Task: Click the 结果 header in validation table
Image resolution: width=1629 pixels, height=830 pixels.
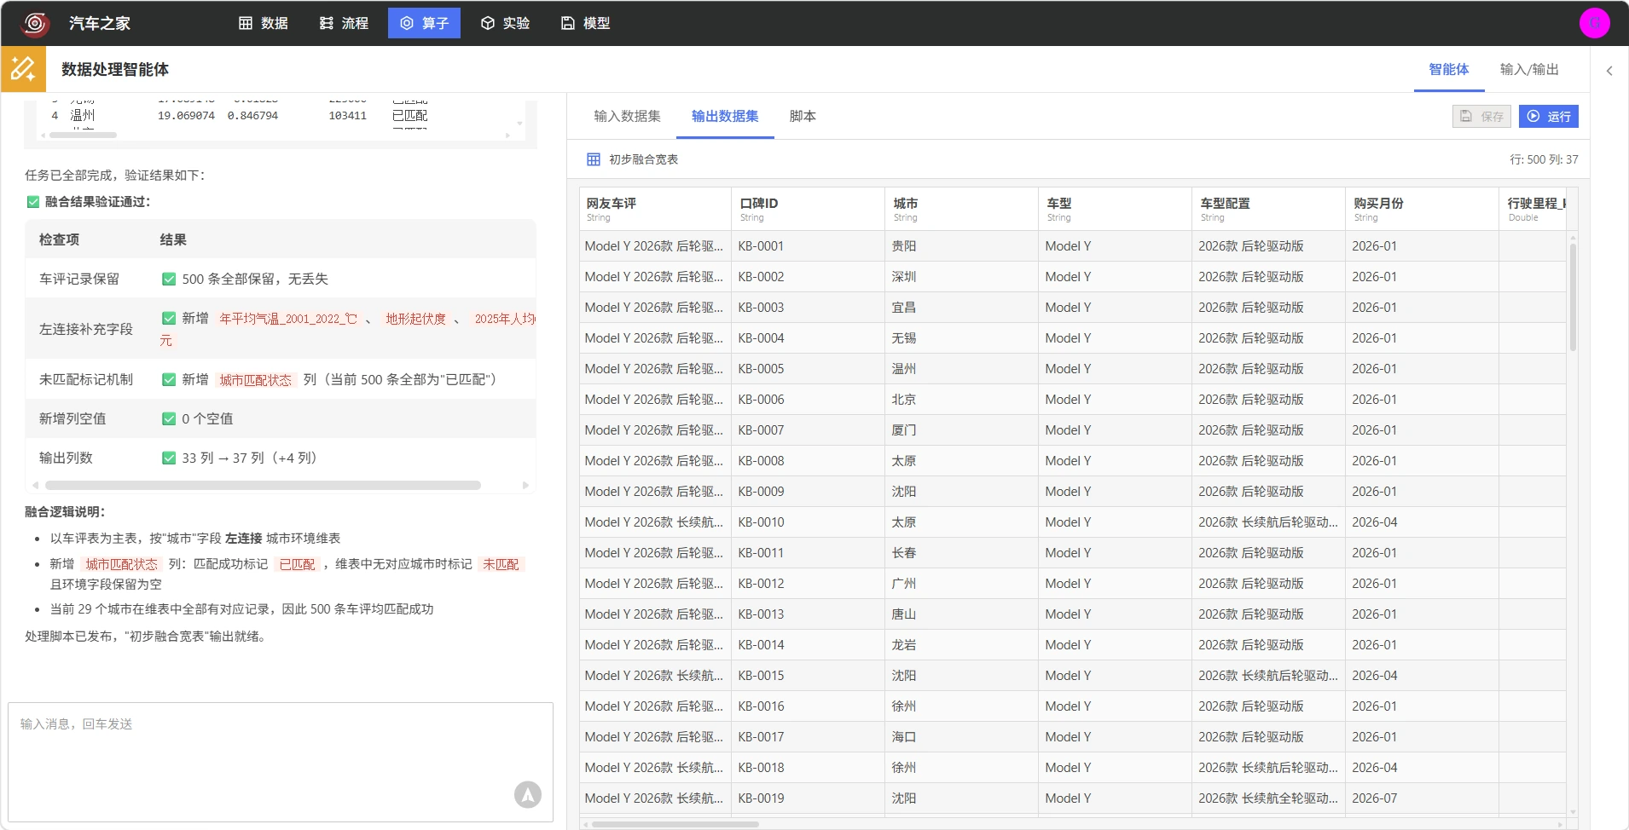Action: coord(173,240)
